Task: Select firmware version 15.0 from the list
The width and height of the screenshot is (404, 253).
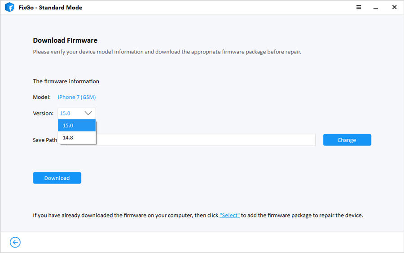Action: 77,125
